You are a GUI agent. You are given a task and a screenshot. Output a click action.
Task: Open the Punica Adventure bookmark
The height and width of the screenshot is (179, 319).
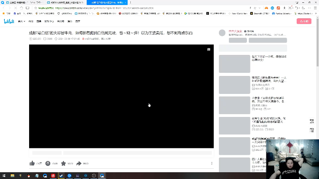coord(282,14)
